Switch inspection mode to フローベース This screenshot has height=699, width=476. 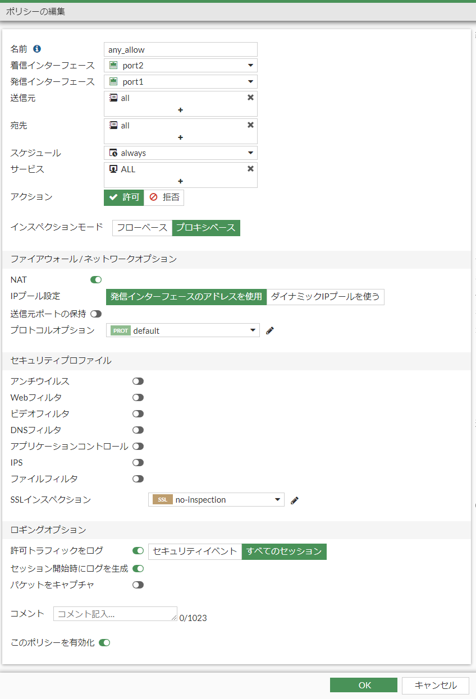point(142,228)
